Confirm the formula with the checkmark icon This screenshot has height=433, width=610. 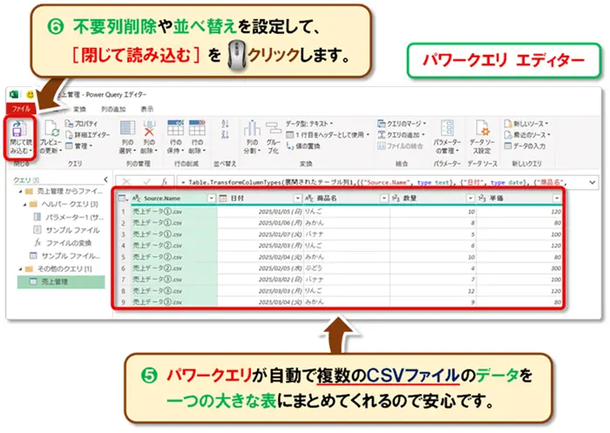click(146, 182)
